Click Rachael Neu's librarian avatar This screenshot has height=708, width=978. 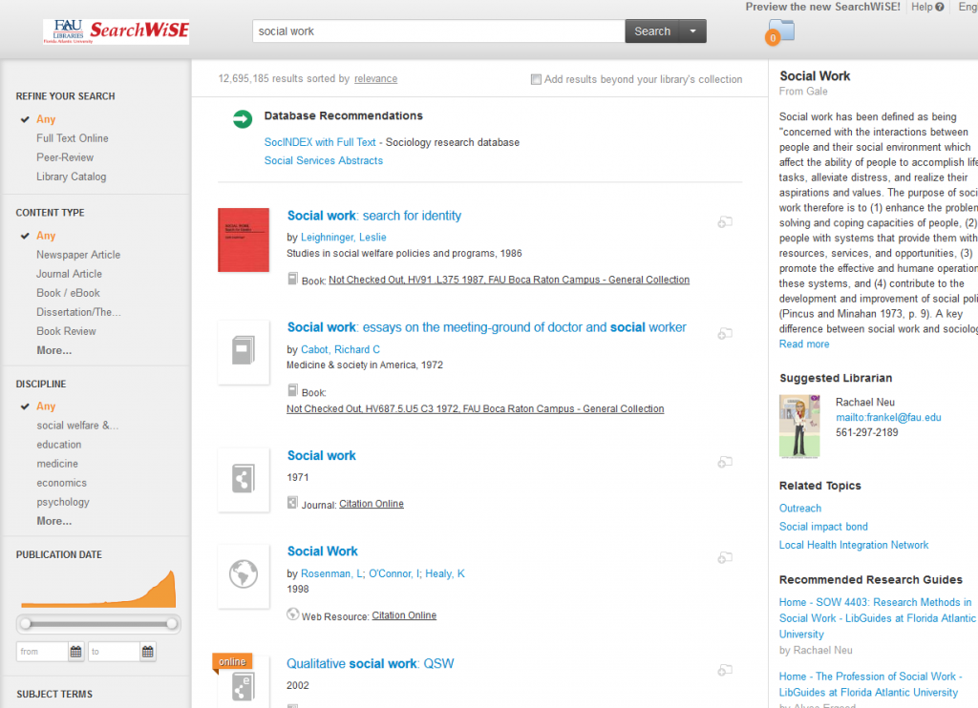(799, 427)
